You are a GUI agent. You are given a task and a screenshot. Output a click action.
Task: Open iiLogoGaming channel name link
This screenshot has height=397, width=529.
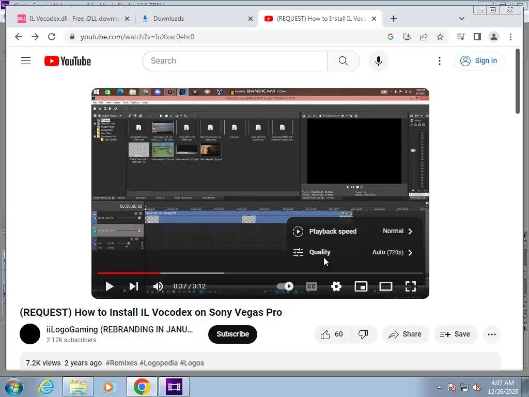(x=120, y=329)
